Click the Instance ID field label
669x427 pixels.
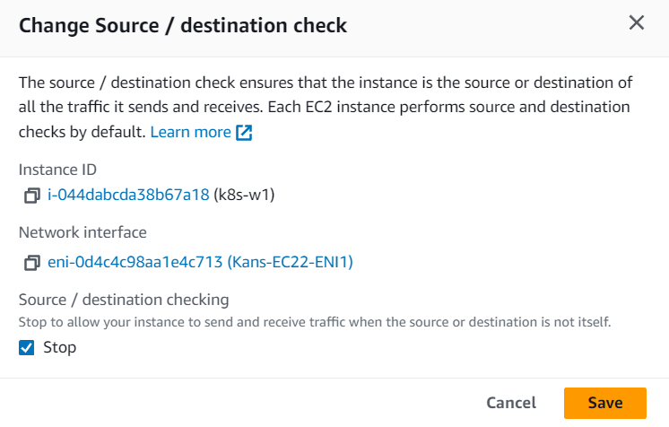click(57, 169)
